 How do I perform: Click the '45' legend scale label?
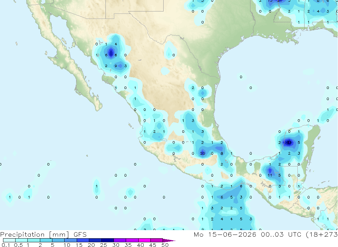tap(153, 245)
